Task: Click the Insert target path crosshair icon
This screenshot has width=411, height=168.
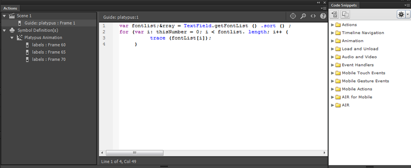Action: tap(293, 16)
